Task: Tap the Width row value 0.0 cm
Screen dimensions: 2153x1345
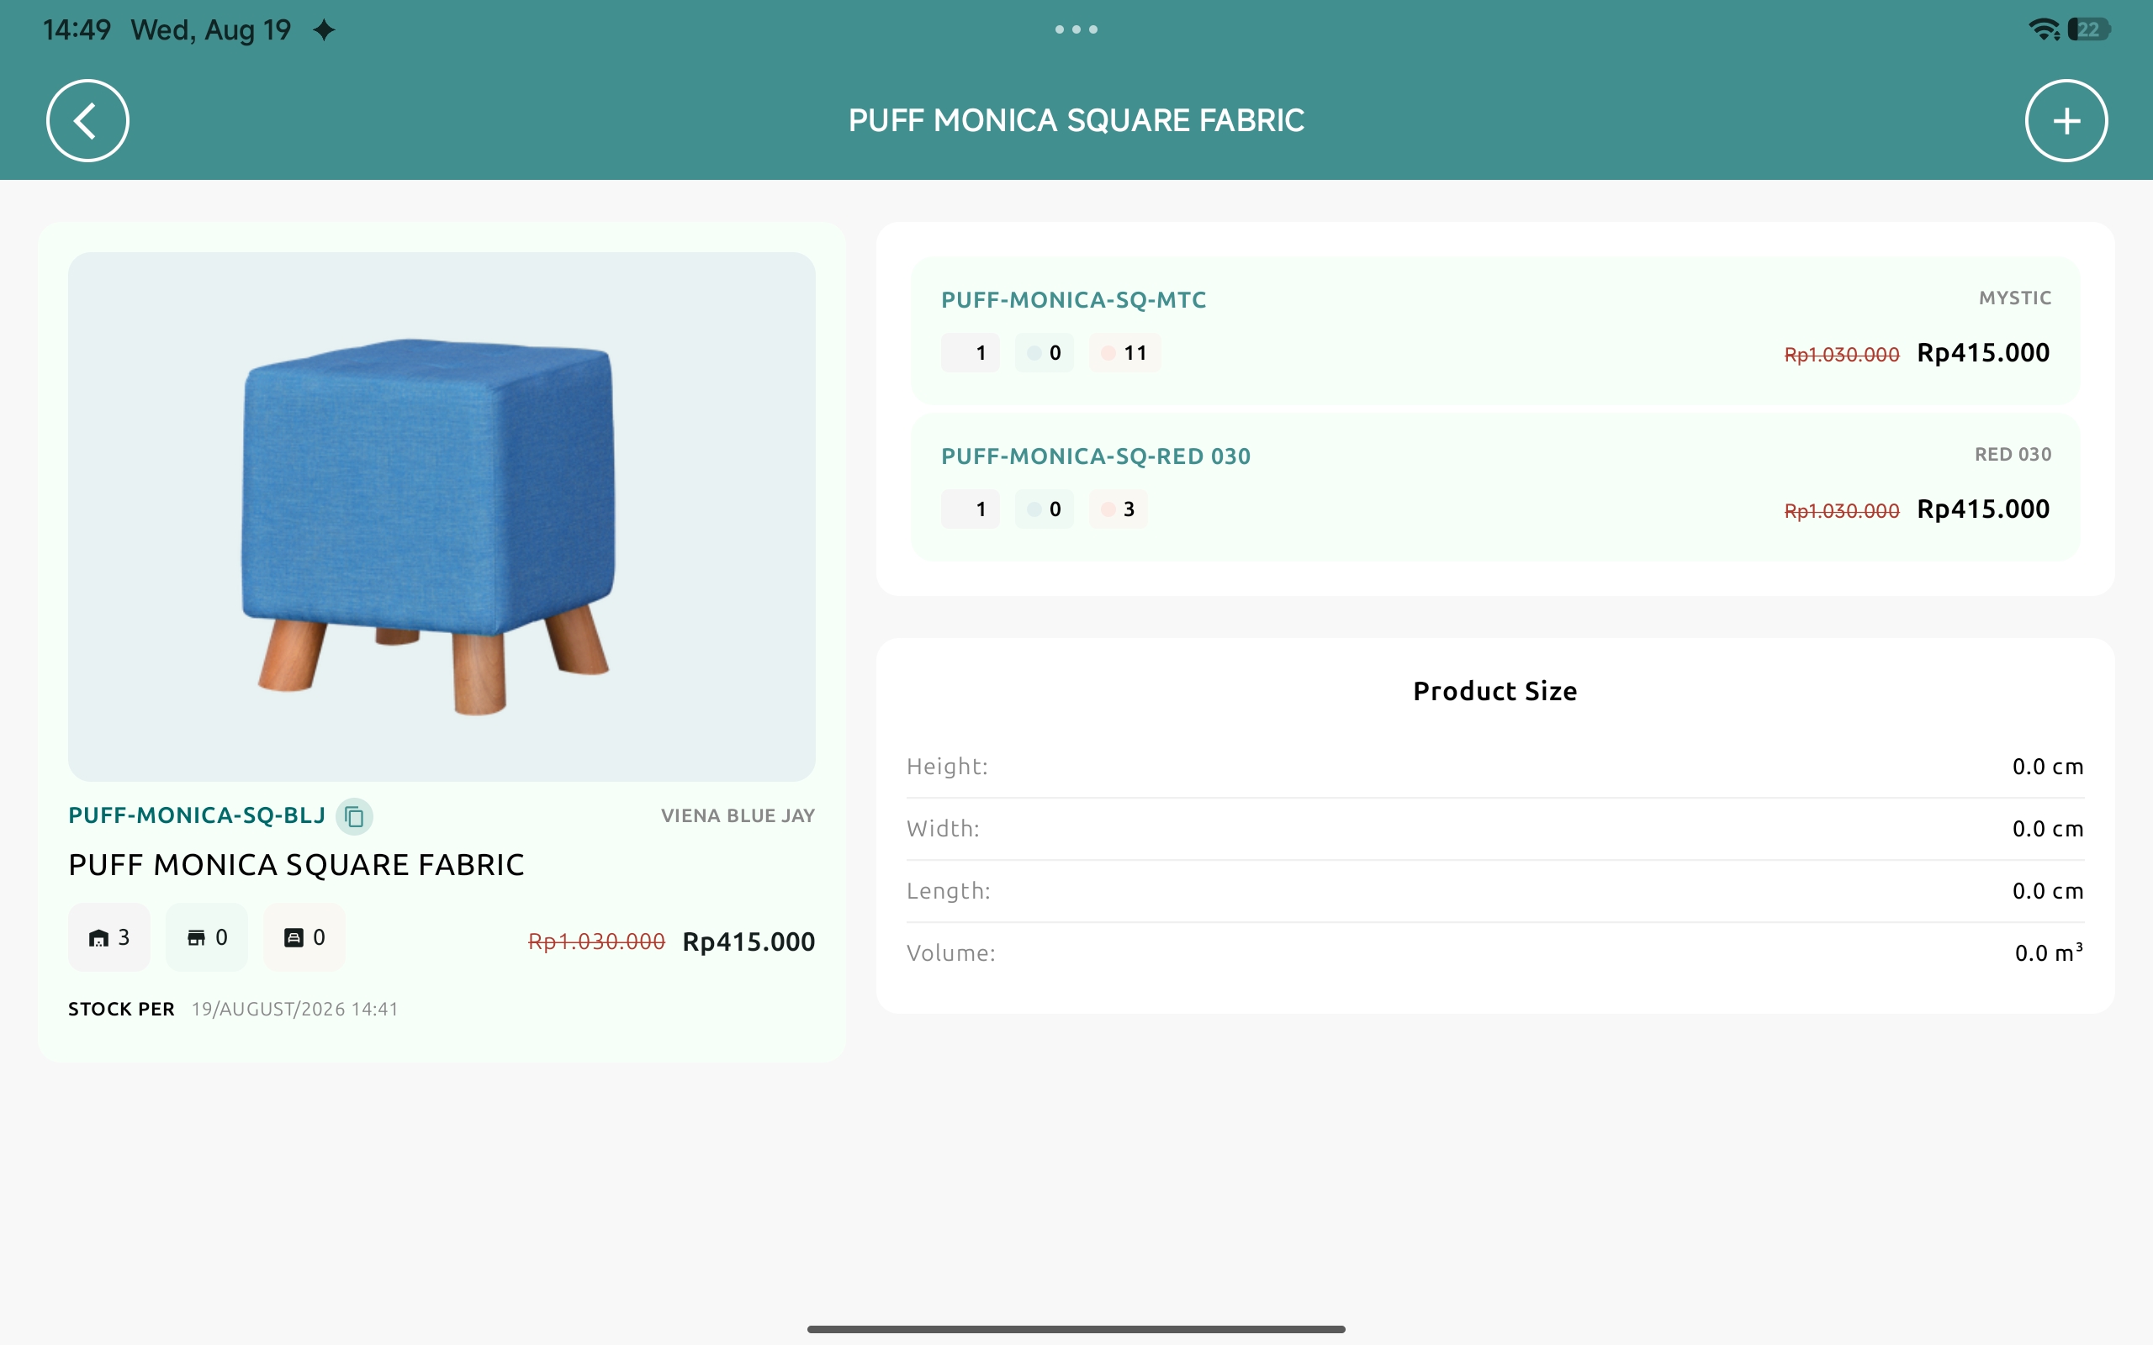Action: (2048, 829)
